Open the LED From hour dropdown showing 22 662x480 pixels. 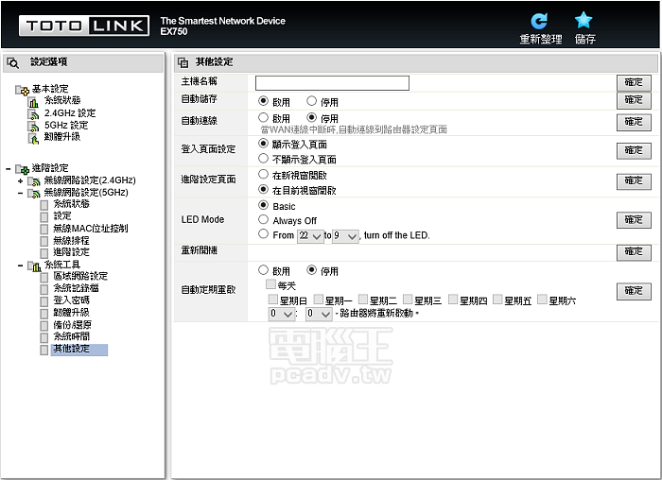(x=310, y=236)
